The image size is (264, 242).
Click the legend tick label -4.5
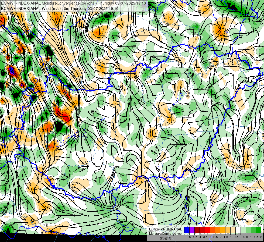point(194,237)
